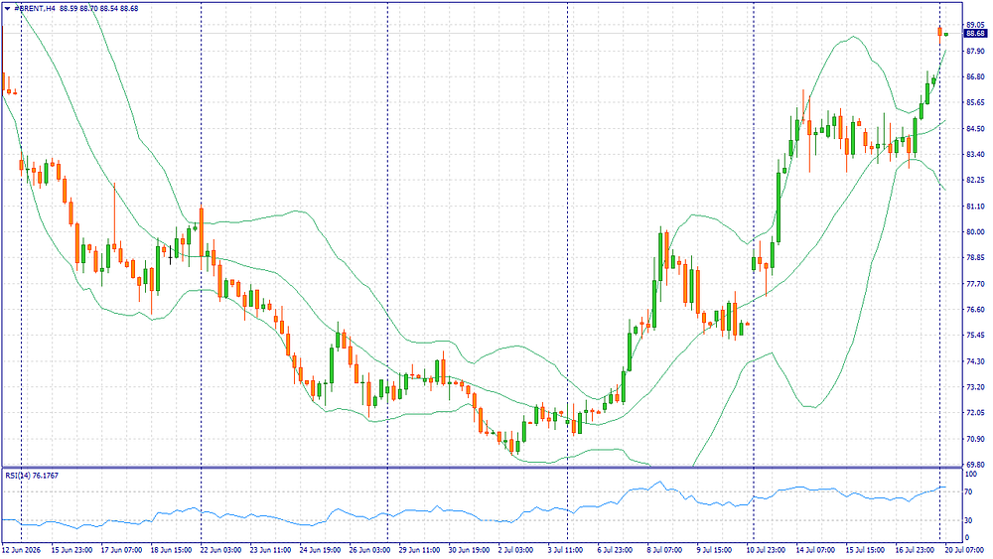Click the 89.05 price axis label
Screen dimensions: 993x559
(975, 25)
